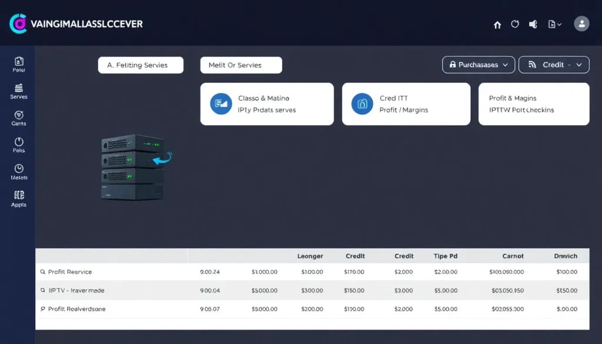Open the Classo & Matino card
Viewport: 602px width, 344px height.
point(267,104)
